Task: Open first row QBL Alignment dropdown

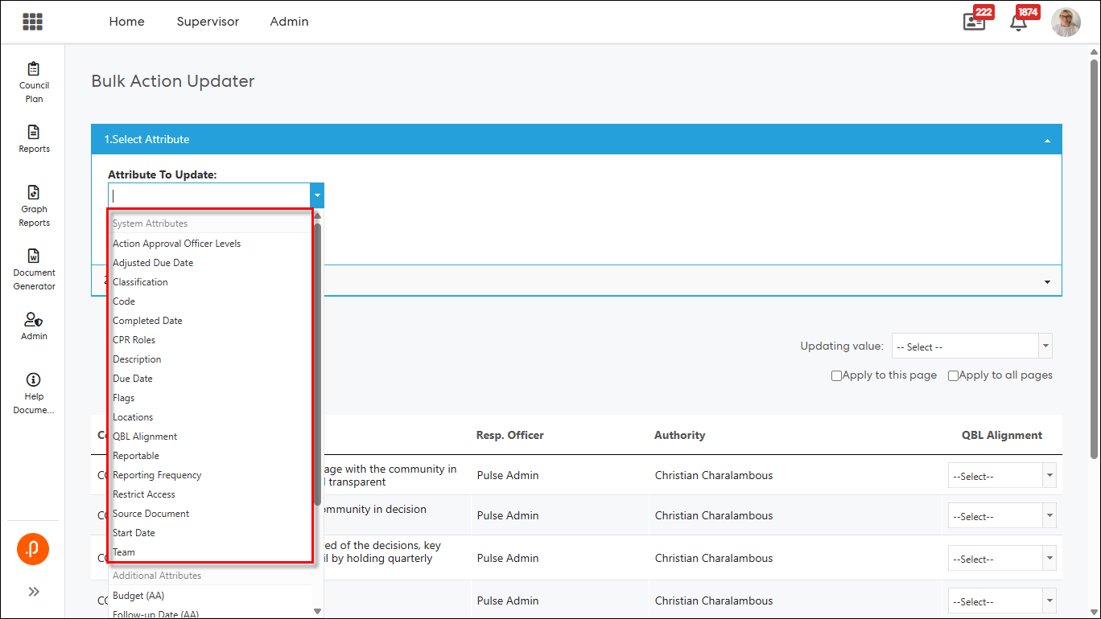Action: tap(1001, 476)
